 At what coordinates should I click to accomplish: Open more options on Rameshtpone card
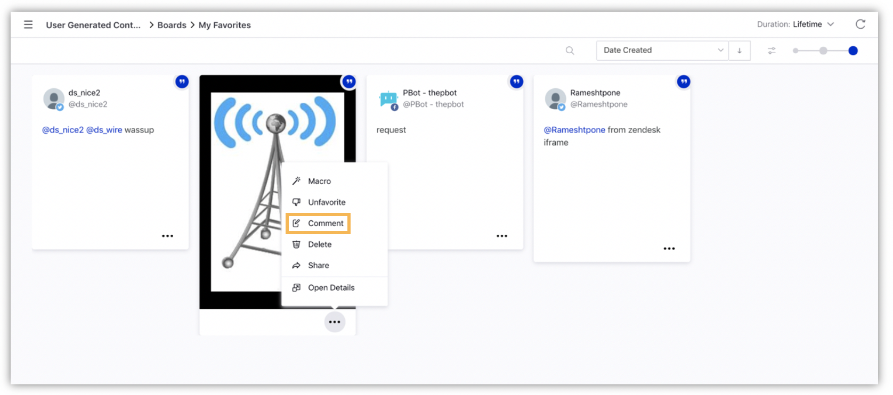(669, 249)
